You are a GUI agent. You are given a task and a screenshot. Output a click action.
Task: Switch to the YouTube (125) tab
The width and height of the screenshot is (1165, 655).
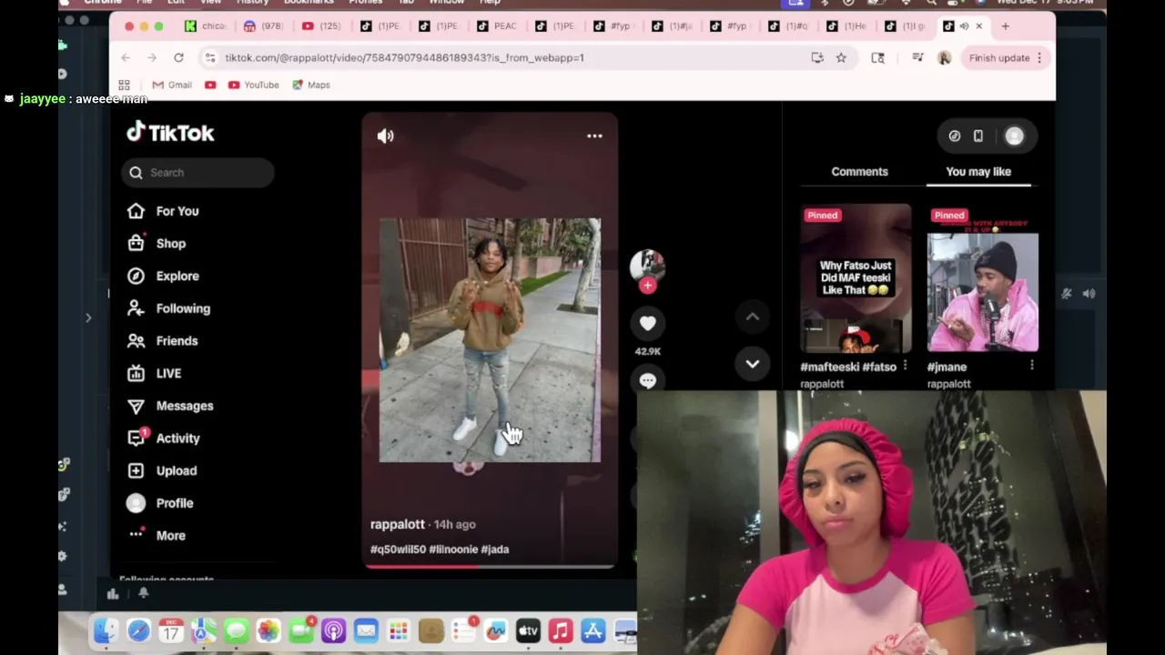(x=321, y=26)
